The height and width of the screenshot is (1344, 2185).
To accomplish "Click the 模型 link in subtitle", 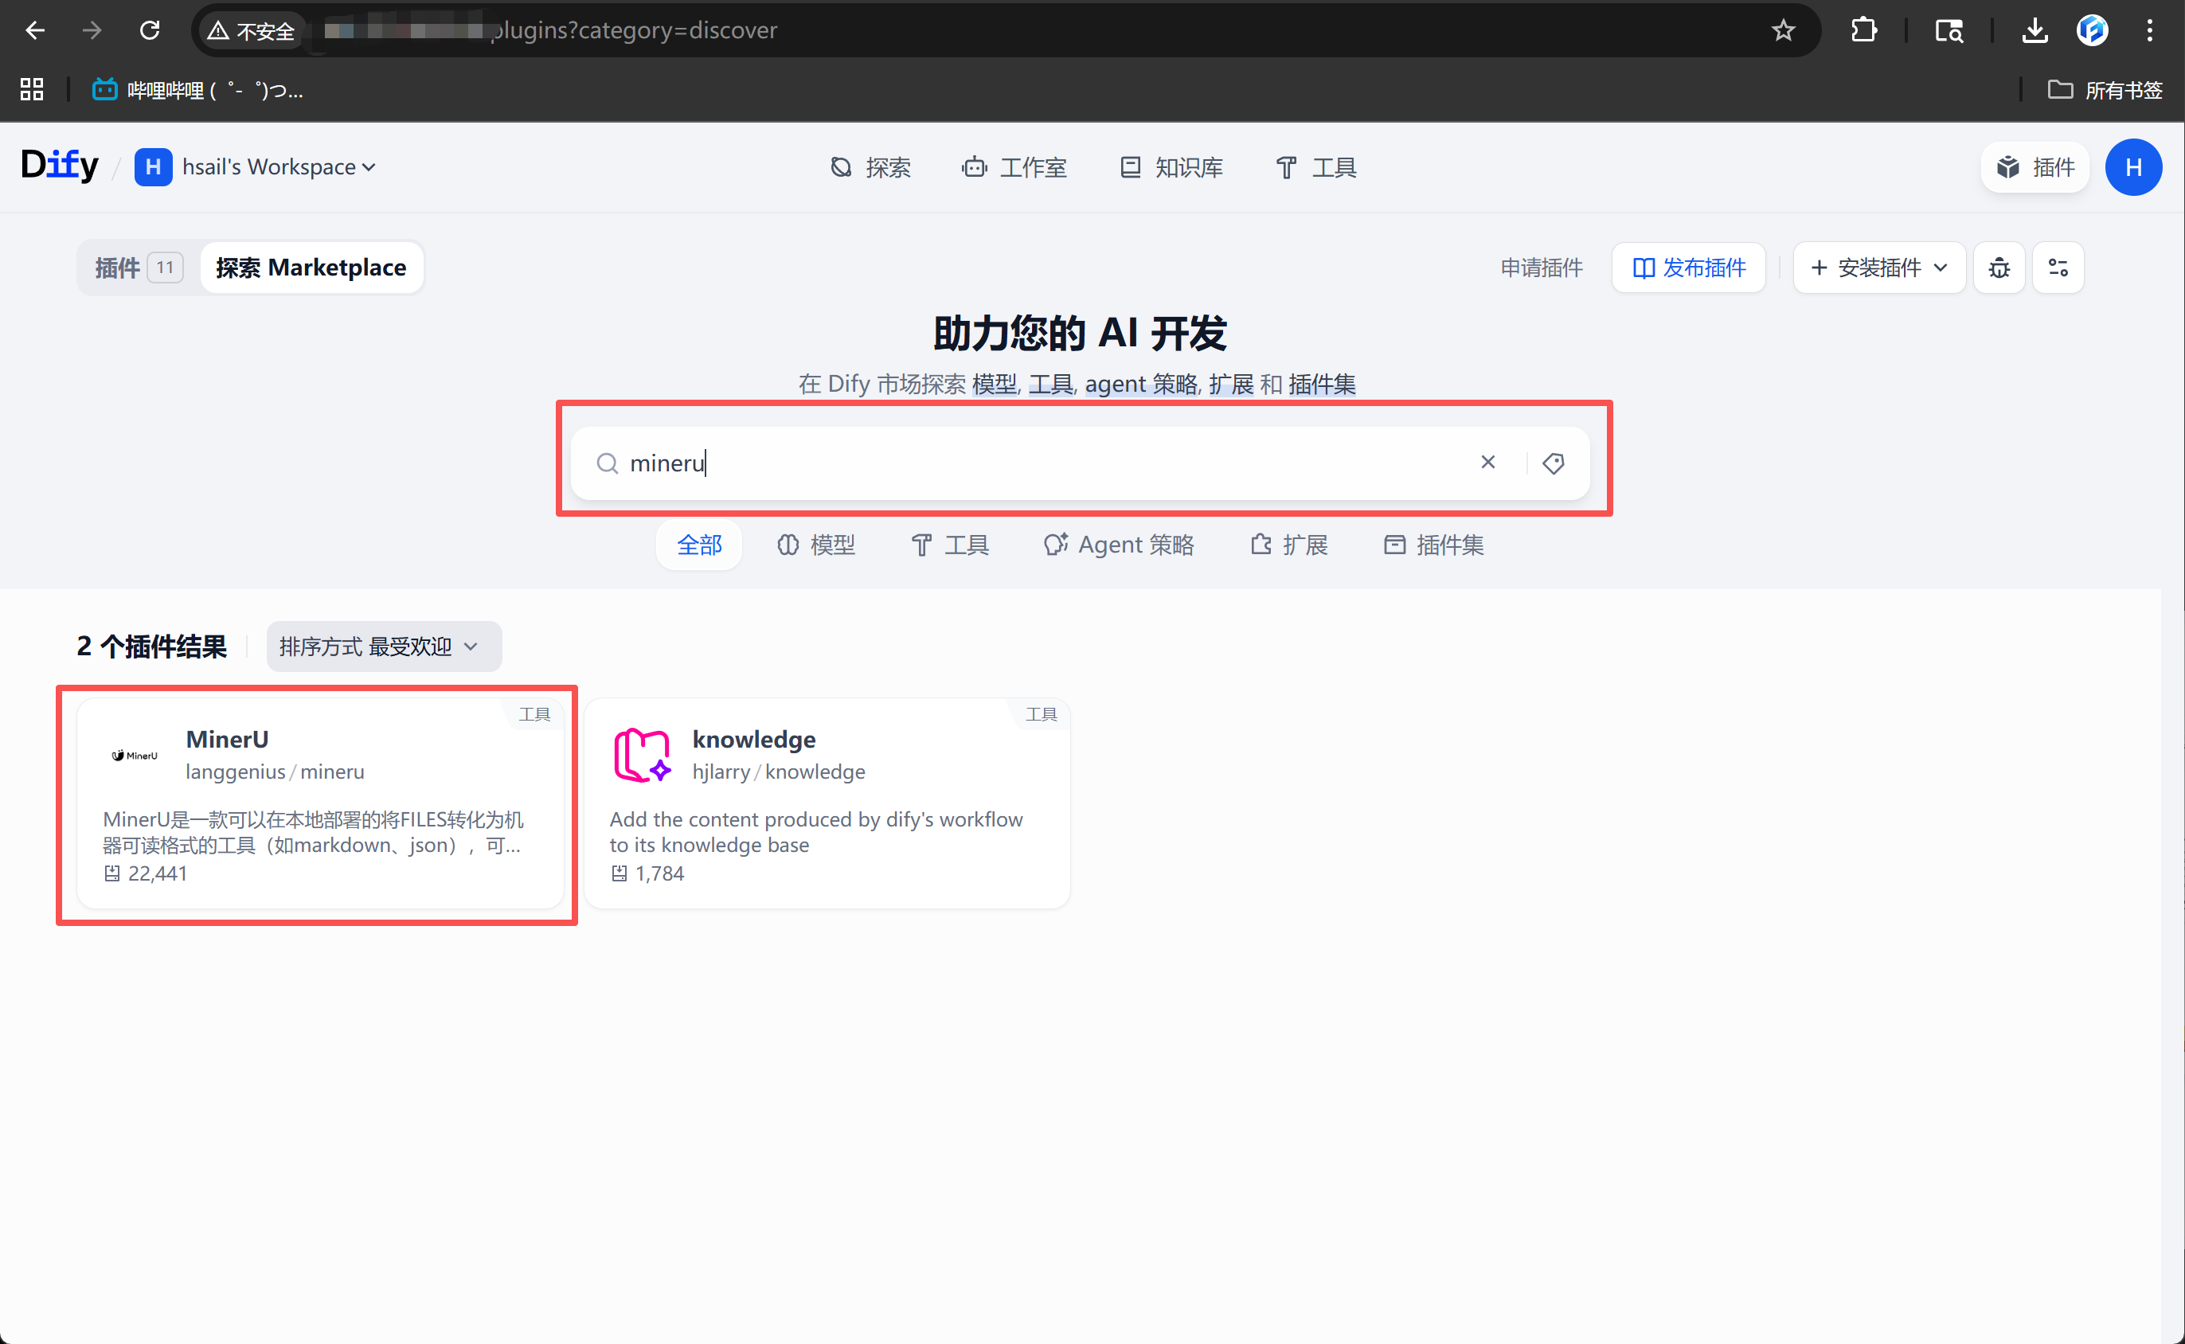I will 995,384.
